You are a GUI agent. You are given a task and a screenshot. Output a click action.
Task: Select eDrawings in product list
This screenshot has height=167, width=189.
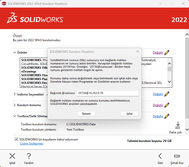[x=29, y=71]
